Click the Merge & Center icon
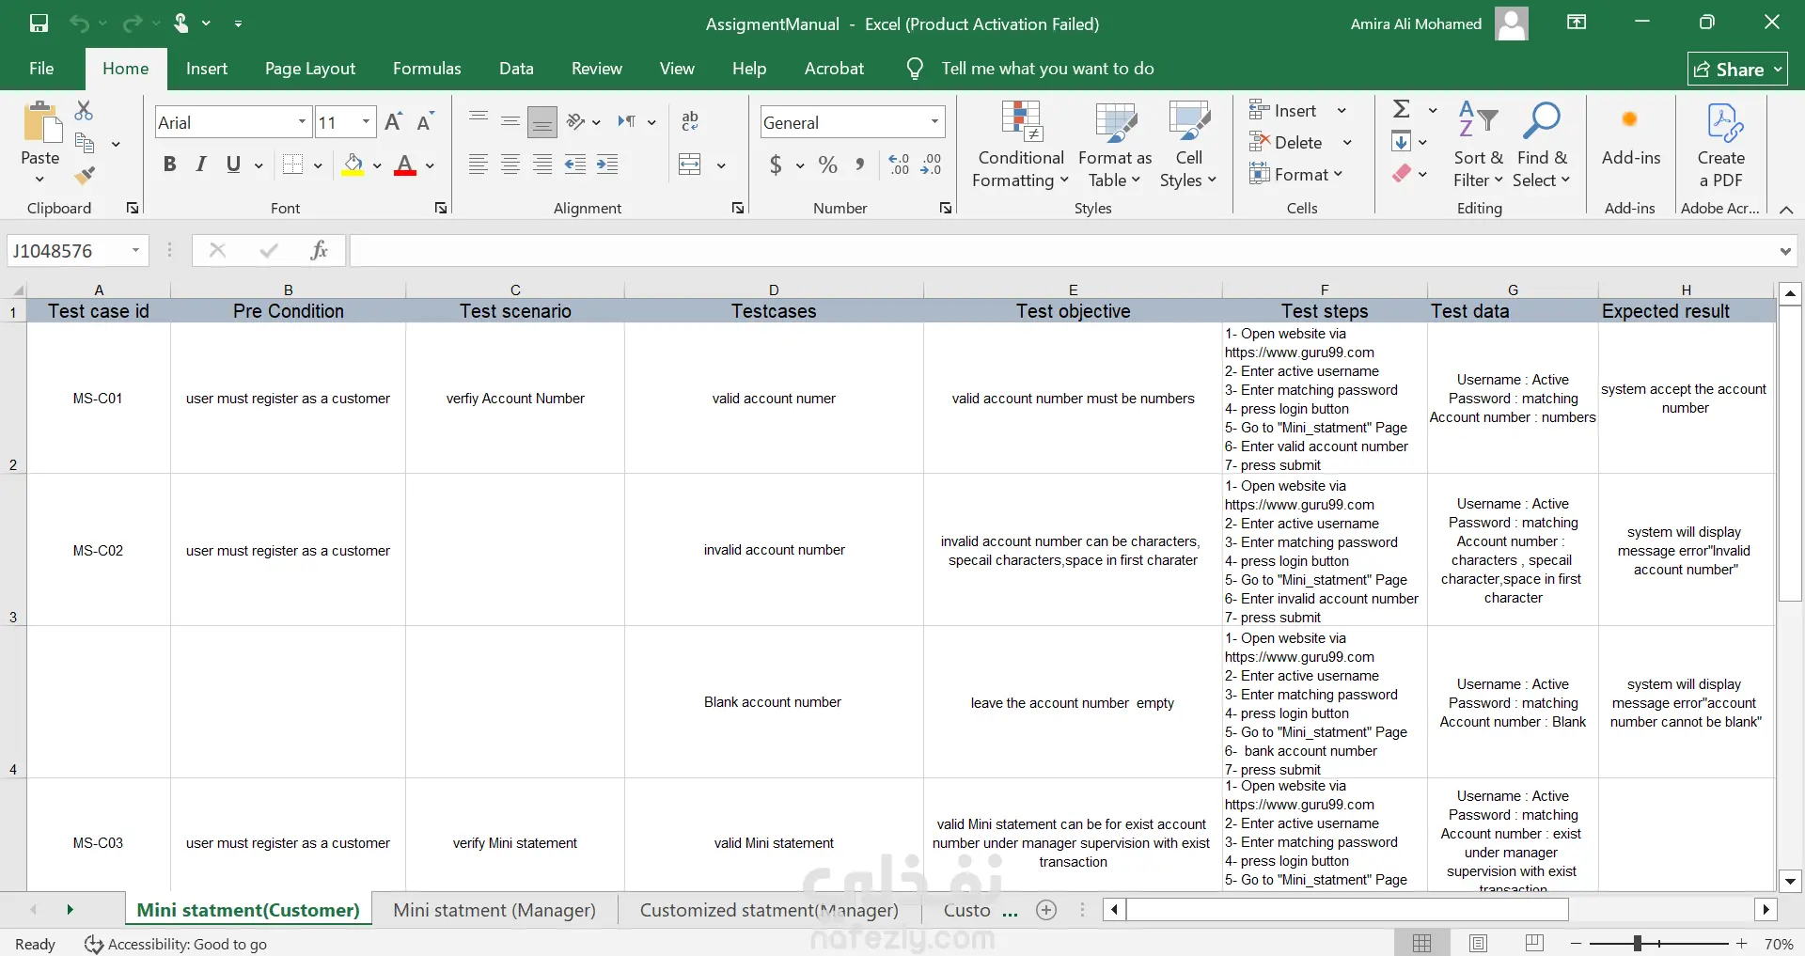 pos(690,165)
